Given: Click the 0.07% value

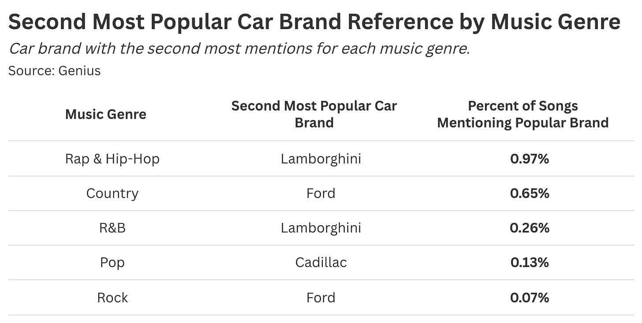Looking at the screenshot, I should click(x=530, y=297).
